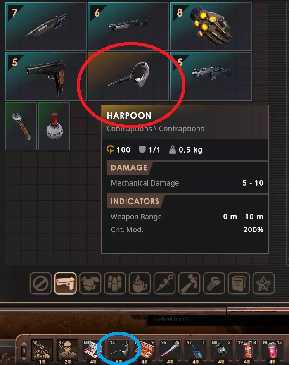Toggle the star quest-items filter
Viewport: 289px width, 365px height.
pos(263,283)
